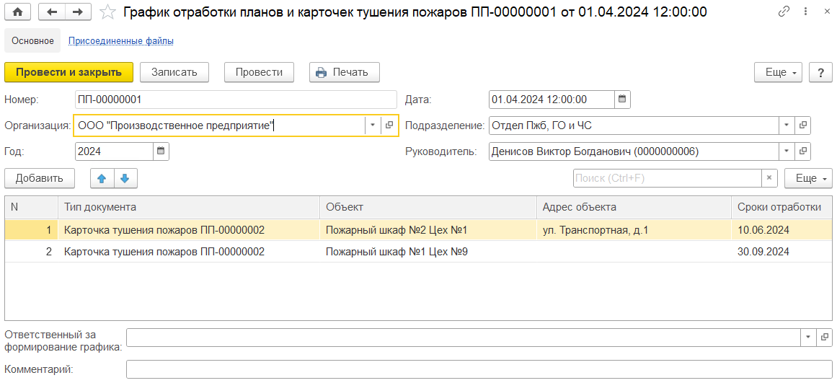Expand the Организация dropdown list
The height and width of the screenshot is (383, 837).
click(372, 126)
